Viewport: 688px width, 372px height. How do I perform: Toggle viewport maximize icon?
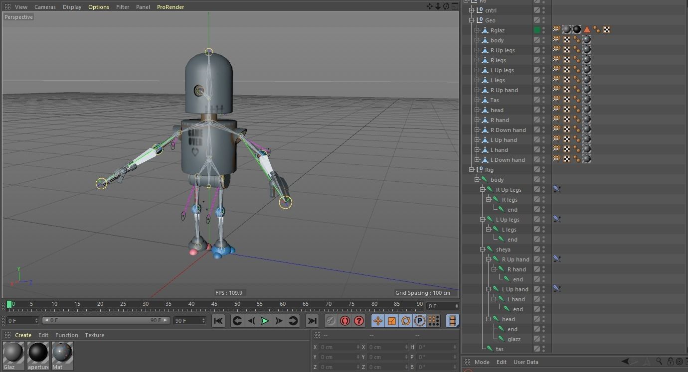[455, 6]
